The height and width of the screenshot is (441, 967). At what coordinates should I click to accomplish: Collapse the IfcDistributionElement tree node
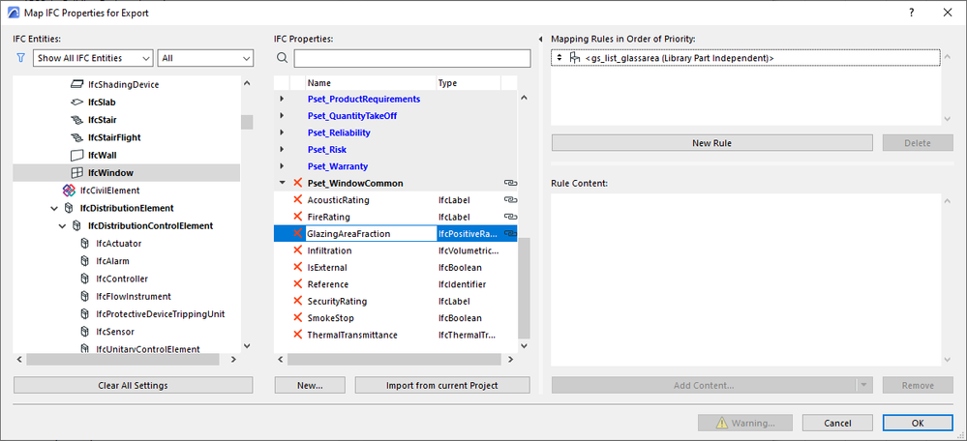tap(54, 208)
